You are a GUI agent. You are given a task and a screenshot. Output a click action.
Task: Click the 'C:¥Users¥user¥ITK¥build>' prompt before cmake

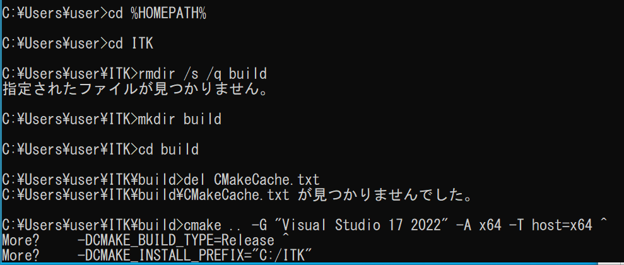(92, 225)
